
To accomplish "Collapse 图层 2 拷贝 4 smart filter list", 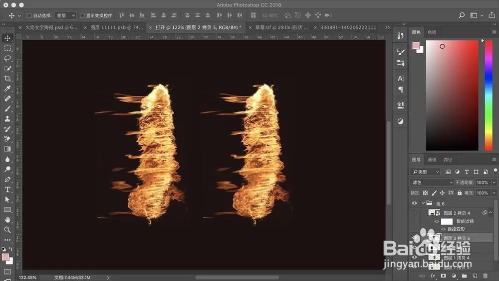I will coord(491,212).
